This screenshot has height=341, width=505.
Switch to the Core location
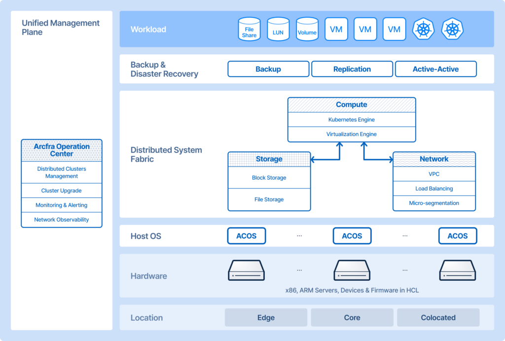[352, 318]
